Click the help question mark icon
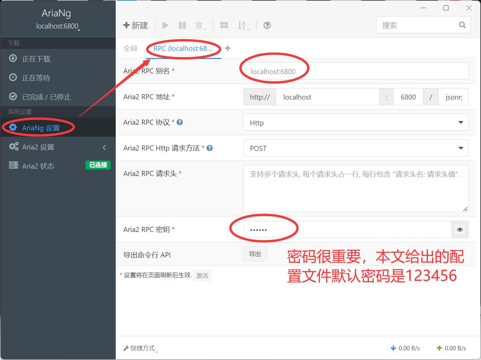Image resolution: width=481 pixels, height=360 pixels. click(267, 25)
